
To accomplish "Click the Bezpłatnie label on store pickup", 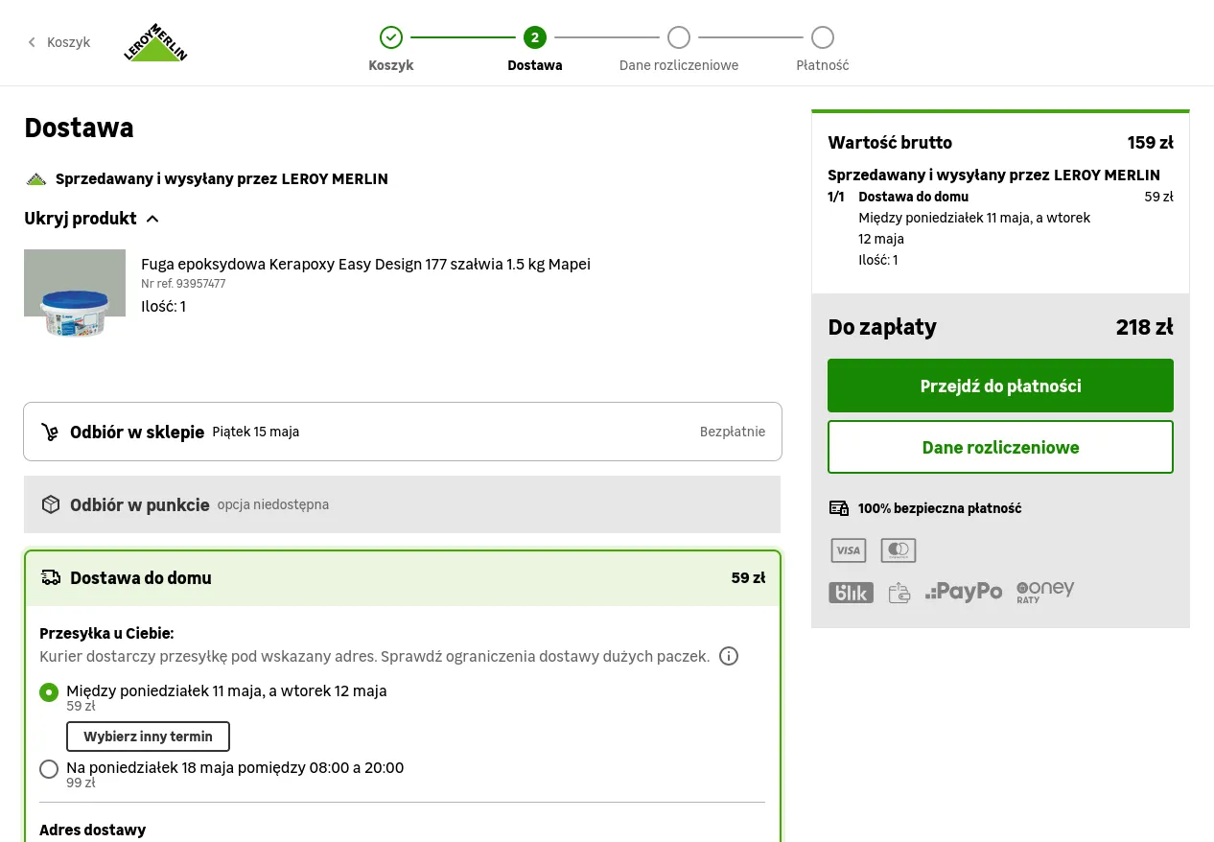I will click(733, 432).
